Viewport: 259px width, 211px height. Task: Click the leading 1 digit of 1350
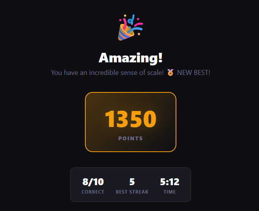point(110,119)
